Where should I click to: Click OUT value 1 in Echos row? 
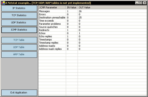(x=79, y=33)
